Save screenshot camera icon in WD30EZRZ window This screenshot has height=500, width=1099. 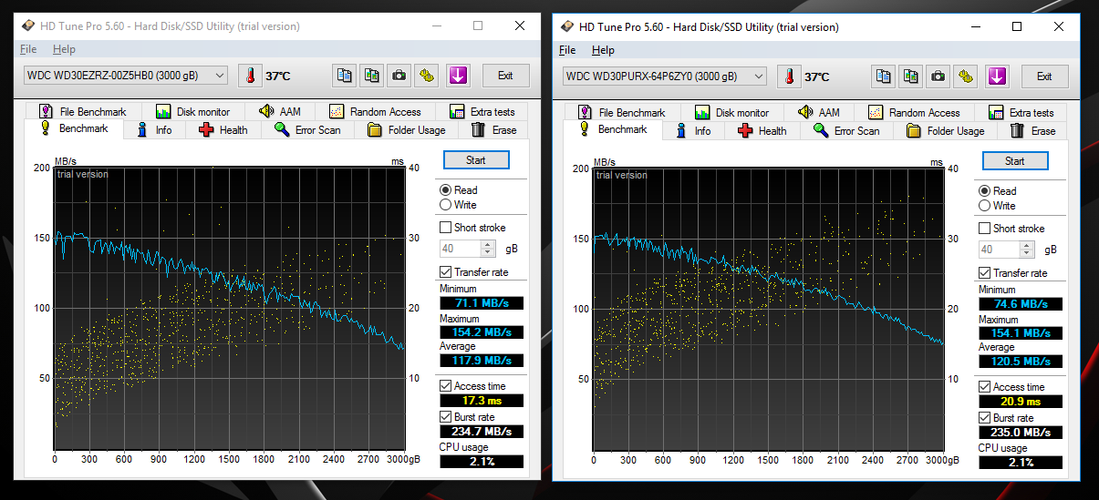(x=399, y=76)
